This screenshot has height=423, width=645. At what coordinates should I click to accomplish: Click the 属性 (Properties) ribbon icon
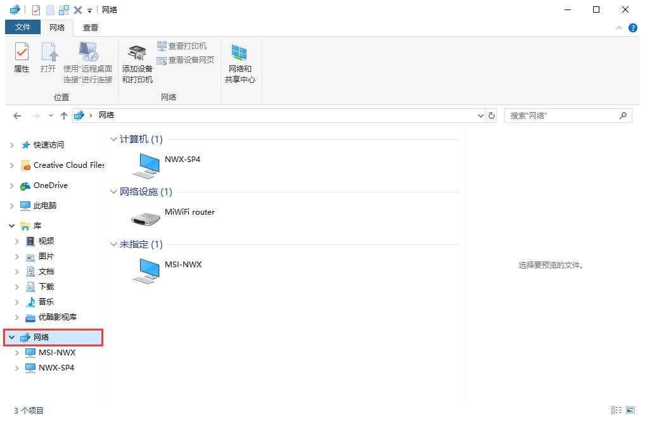point(22,58)
